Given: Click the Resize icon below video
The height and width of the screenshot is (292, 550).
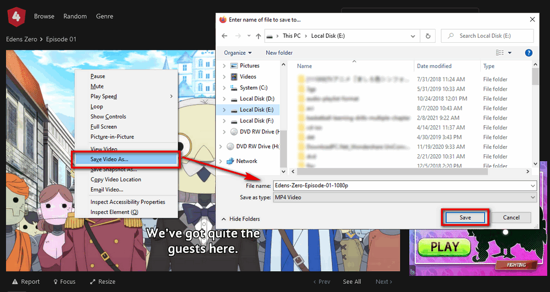Looking at the screenshot, I should (94, 282).
